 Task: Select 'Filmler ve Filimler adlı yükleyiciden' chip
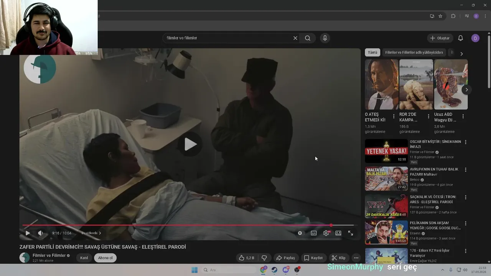point(414,53)
